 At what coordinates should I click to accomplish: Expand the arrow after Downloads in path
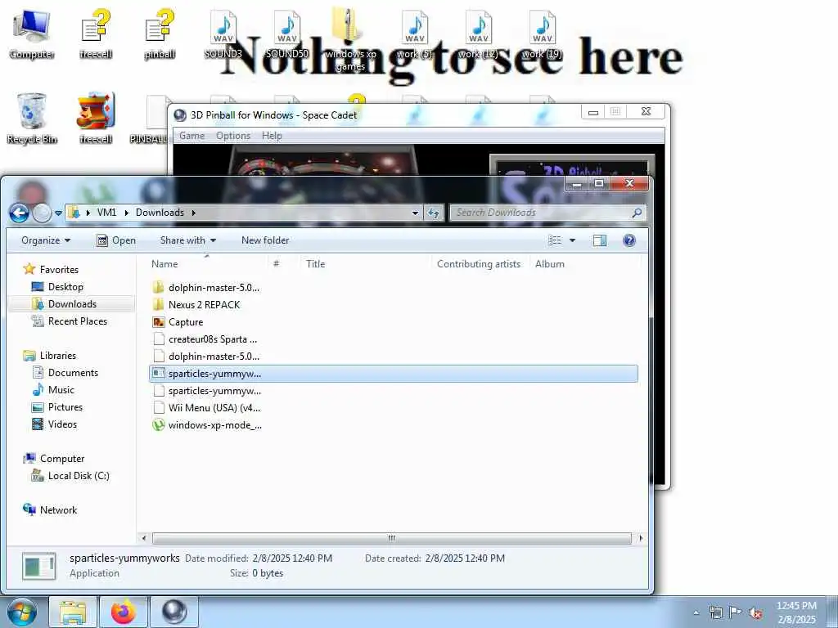pyautogui.click(x=193, y=213)
